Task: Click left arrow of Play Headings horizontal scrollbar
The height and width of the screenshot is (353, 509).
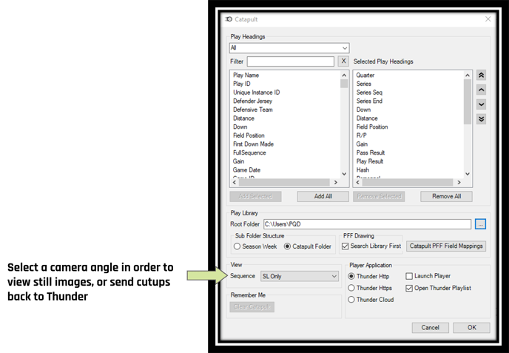Action: [x=235, y=183]
